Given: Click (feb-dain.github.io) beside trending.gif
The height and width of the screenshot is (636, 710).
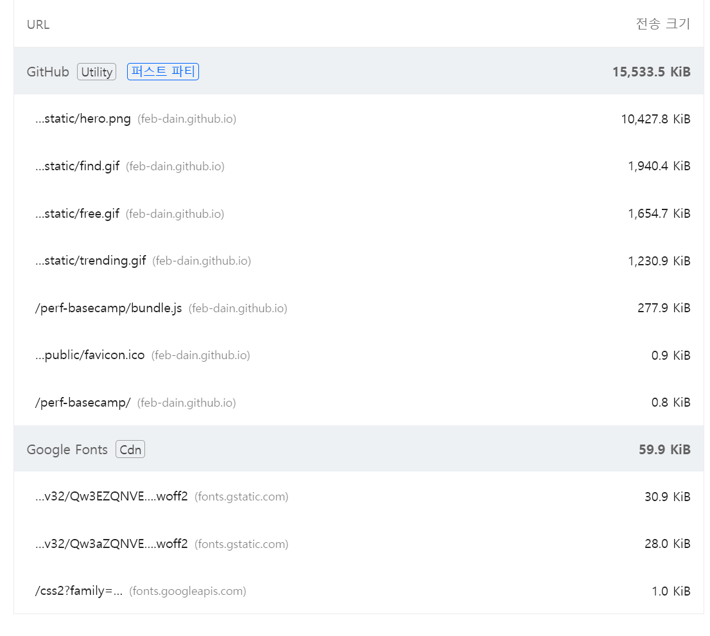Looking at the screenshot, I should click(x=202, y=261).
